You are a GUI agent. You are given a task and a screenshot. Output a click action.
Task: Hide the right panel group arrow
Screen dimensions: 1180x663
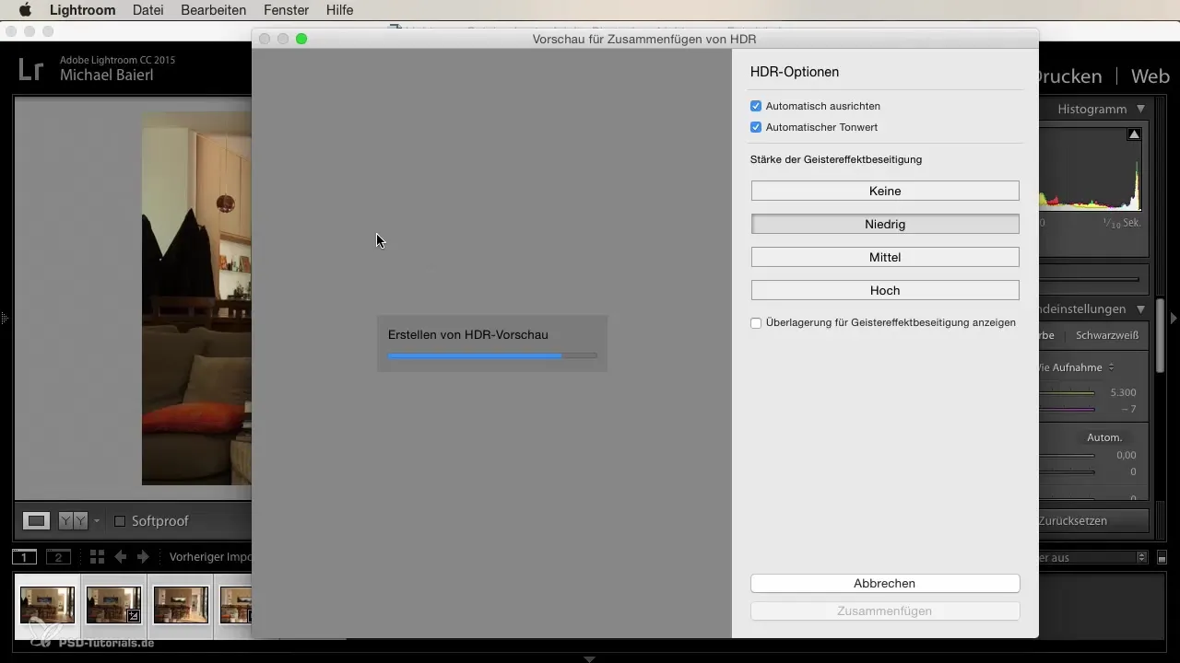[1174, 319]
